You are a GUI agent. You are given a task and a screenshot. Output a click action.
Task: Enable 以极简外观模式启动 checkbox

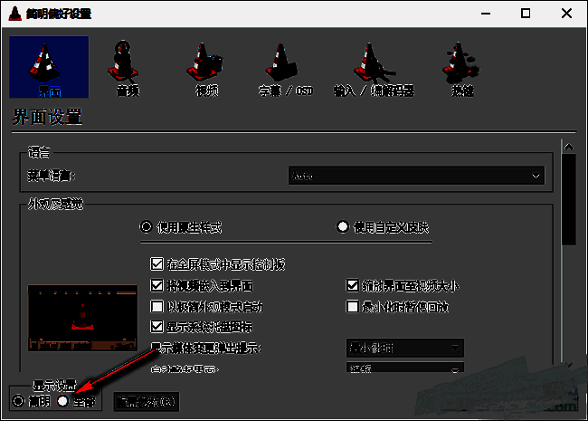(156, 307)
